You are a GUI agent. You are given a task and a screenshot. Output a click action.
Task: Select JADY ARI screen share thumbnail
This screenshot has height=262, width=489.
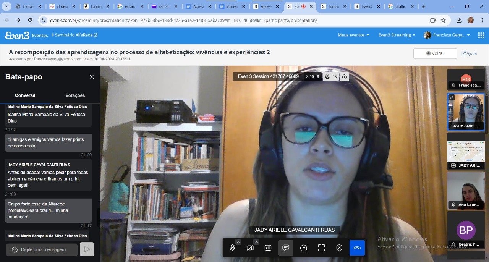[x=466, y=151]
